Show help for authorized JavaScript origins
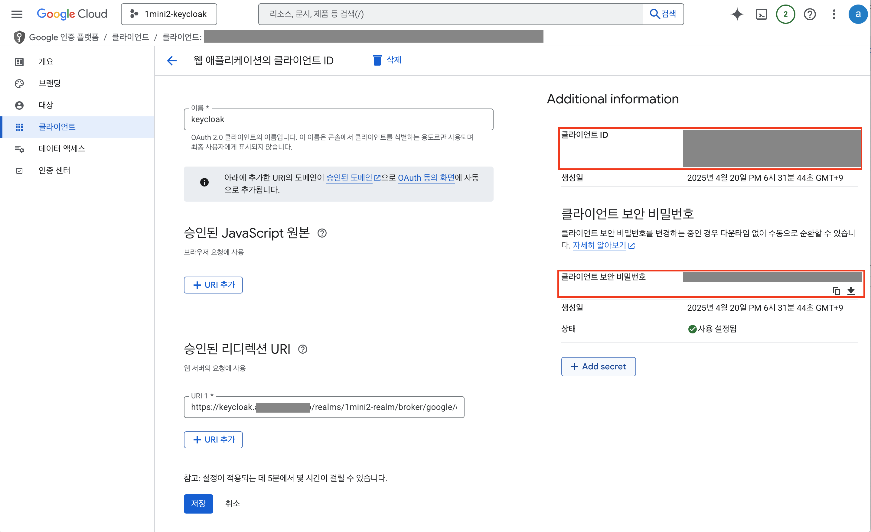This screenshot has height=532, width=871. point(322,233)
